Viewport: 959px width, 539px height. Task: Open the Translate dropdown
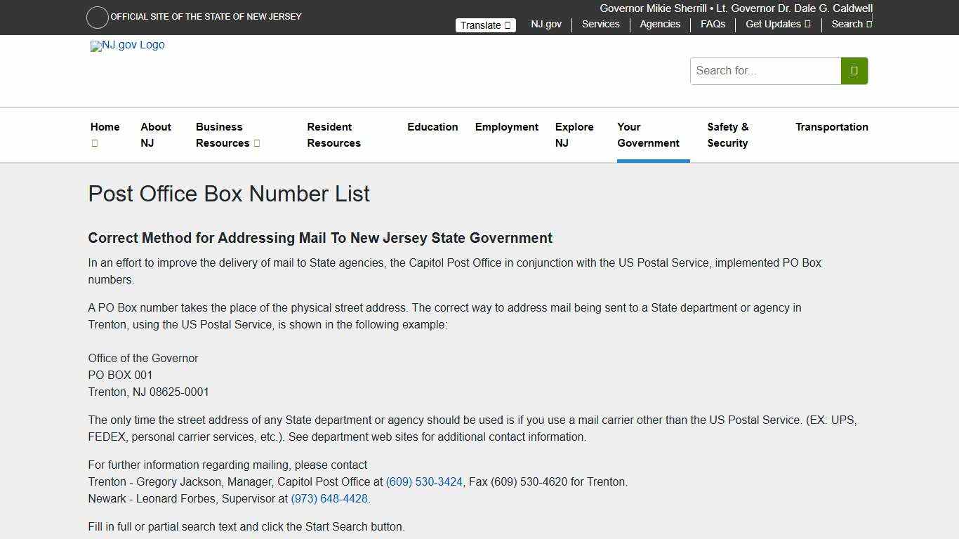(x=485, y=25)
